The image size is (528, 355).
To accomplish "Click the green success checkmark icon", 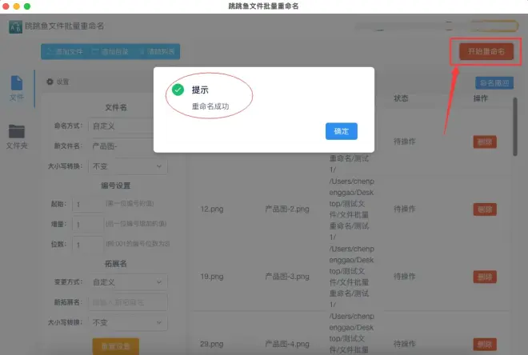I will click(x=178, y=90).
